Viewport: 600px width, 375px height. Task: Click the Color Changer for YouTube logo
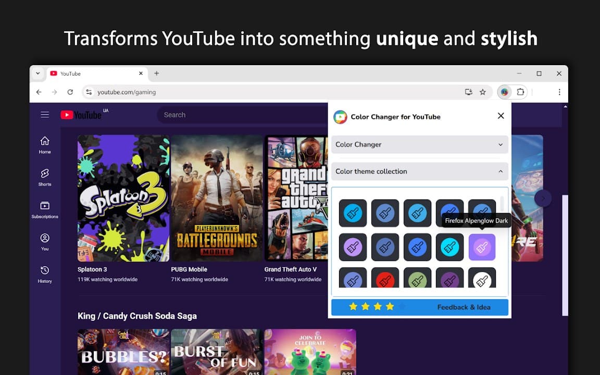[340, 117]
